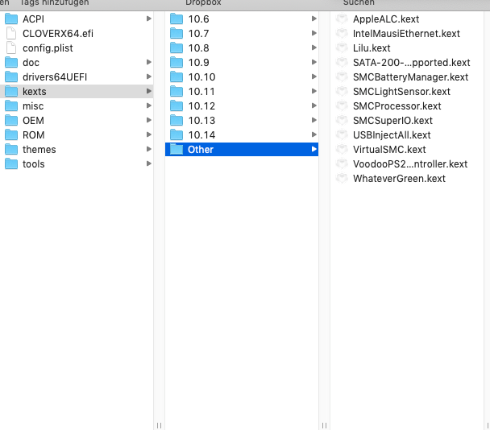Click the OEM folder icon
This screenshot has width=490, height=430.
(x=11, y=120)
